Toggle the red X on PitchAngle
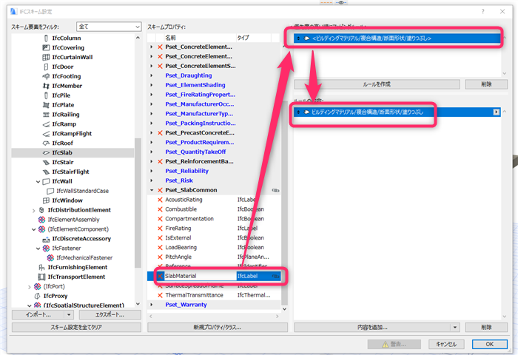Viewport: 518px width, 355px height. pos(160,257)
